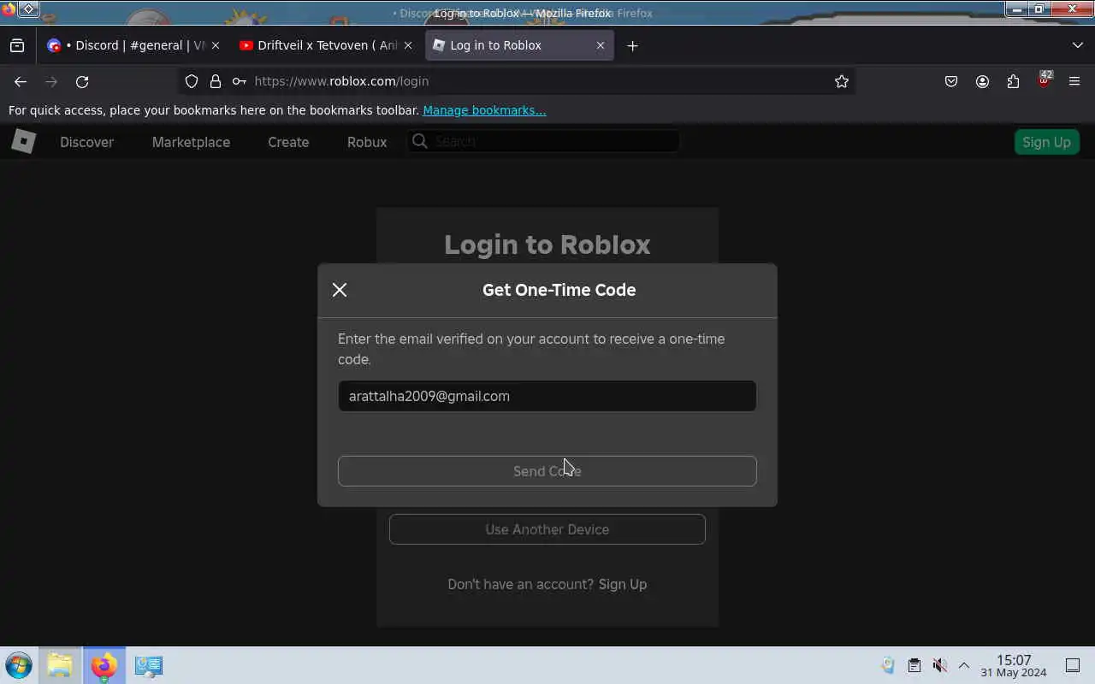Bookmark this page with star icon
This screenshot has width=1095, height=684.
pyautogui.click(x=842, y=81)
